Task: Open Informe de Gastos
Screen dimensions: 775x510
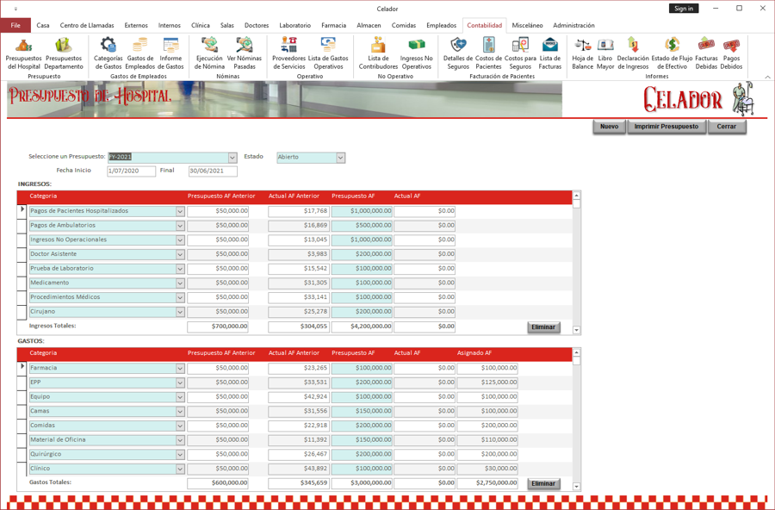Action: click(x=171, y=53)
